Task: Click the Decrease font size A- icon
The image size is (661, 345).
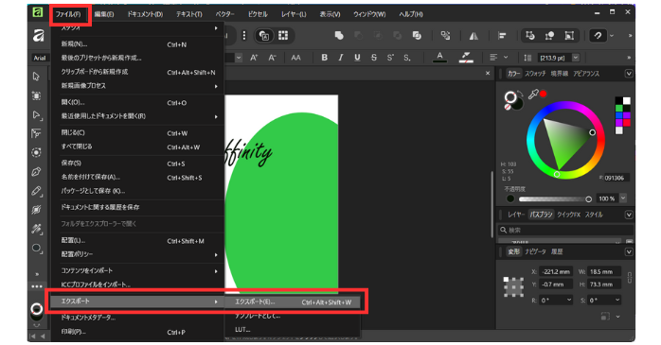Action: (273, 58)
